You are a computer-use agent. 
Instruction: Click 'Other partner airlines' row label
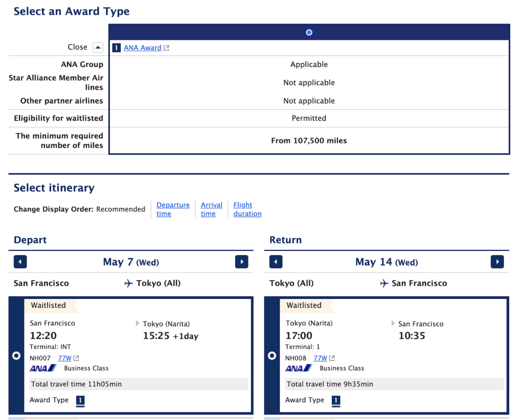click(61, 101)
